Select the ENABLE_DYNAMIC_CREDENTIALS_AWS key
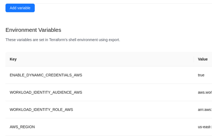 click(x=46, y=75)
